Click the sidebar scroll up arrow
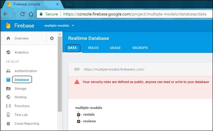This screenshot has height=131, width=213. pos(60,34)
